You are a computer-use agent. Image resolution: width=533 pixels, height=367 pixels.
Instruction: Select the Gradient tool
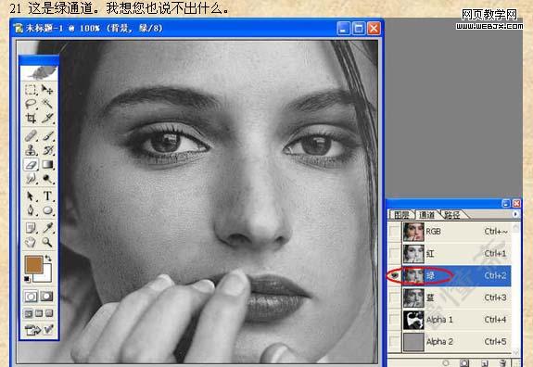click(x=47, y=165)
